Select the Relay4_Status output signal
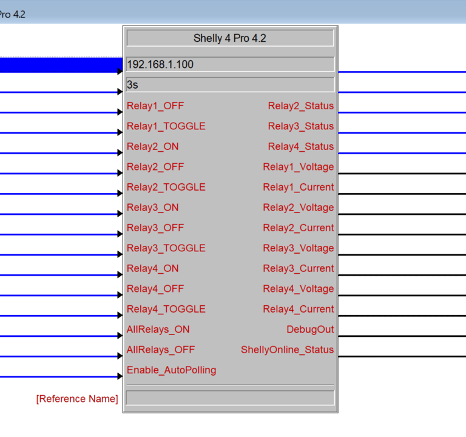The height and width of the screenshot is (437, 466). (x=301, y=146)
